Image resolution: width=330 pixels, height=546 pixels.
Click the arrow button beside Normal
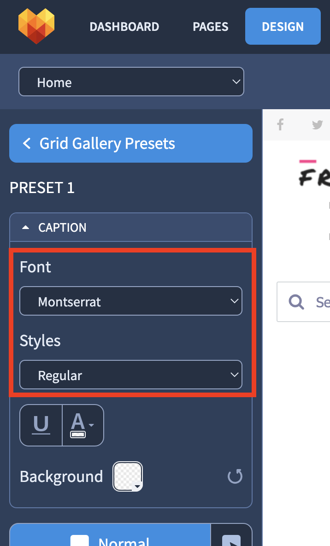[x=231, y=536]
